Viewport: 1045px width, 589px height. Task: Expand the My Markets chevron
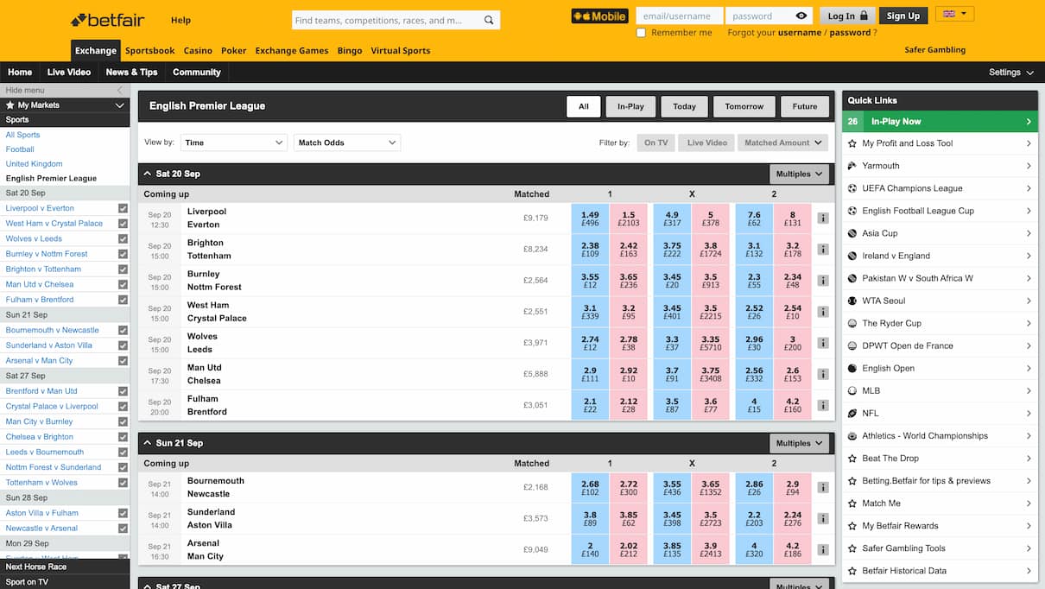click(x=120, y=105)
